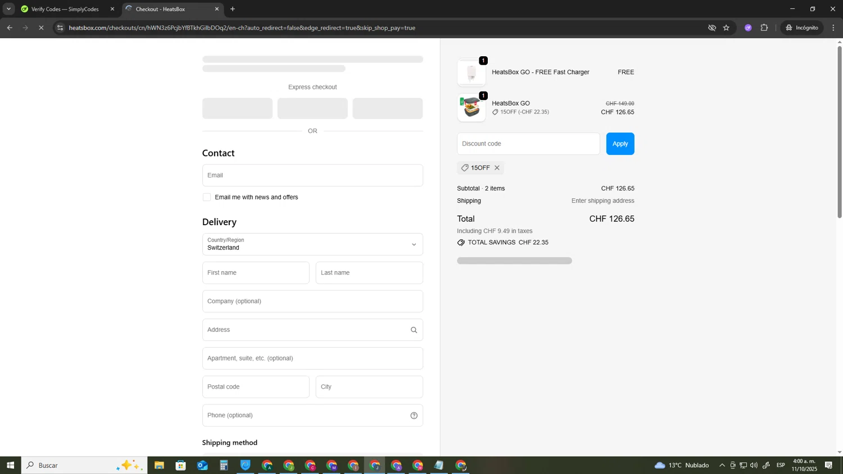843x474 pixels.
Task: Close the Checkout - HeatsBox tab
Action: pyautogui.click(x=217, y=9)
